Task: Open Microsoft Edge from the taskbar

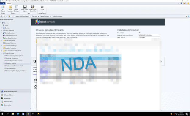Action: click(18, 114)
